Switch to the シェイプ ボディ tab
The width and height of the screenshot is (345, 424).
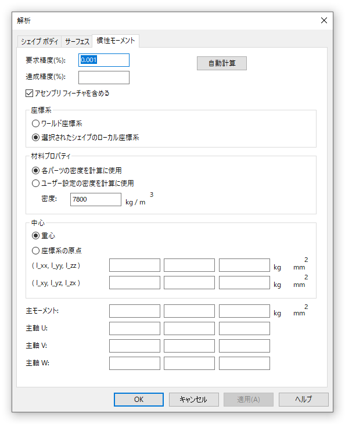tap(39, 41)
